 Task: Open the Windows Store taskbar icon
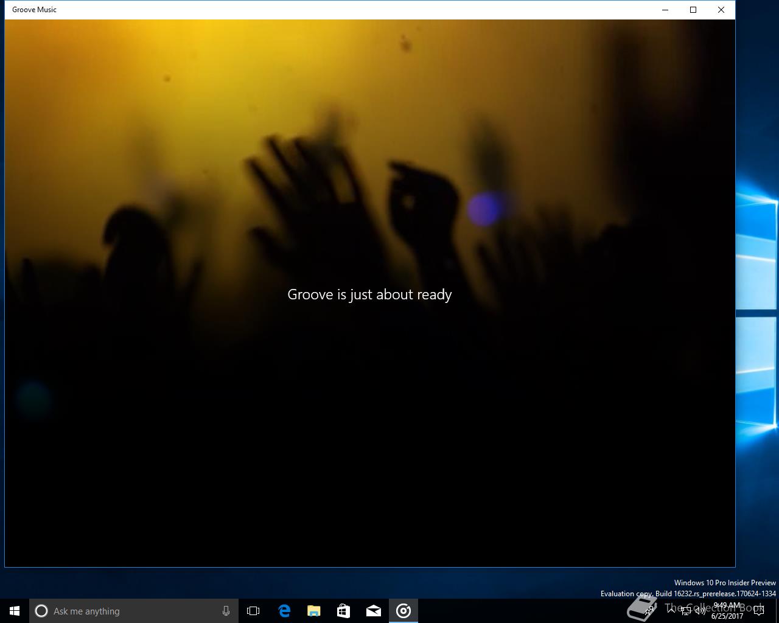(x=343, y=611)
